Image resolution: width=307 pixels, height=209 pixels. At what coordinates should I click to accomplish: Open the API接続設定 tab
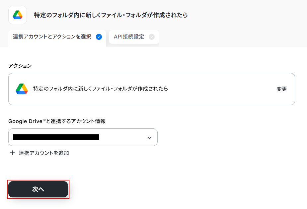click(129, 37)
